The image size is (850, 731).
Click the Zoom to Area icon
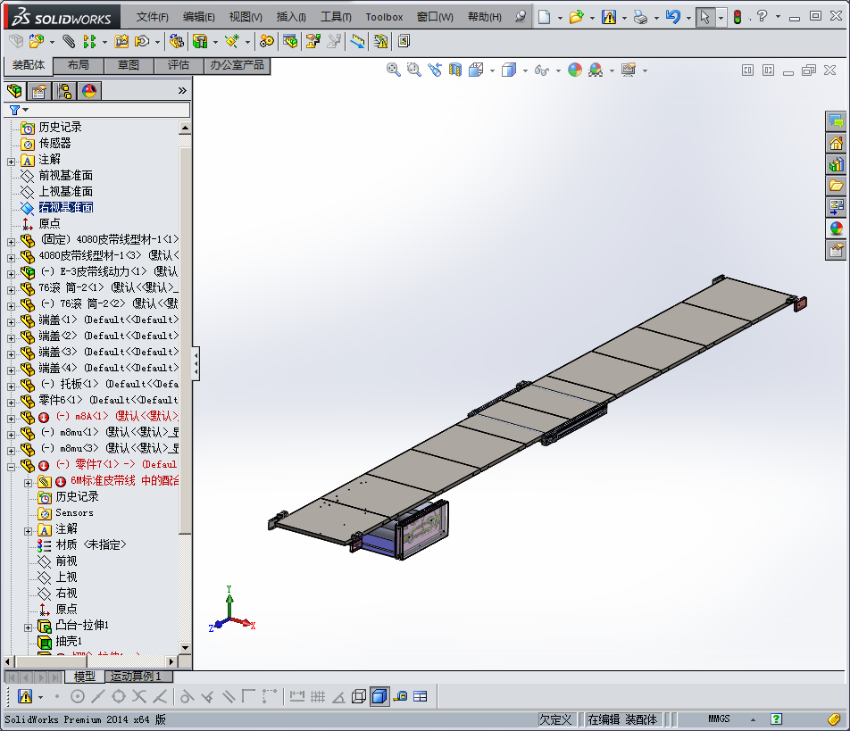(x=413, y=70)
